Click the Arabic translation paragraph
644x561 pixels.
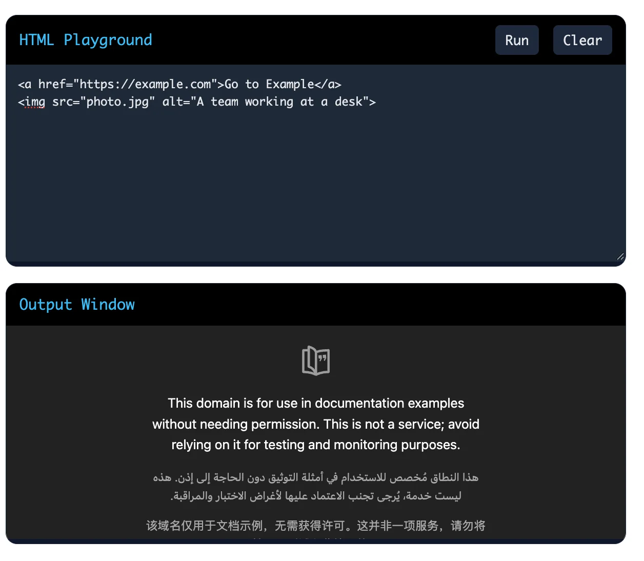click(x=316, y=487)
